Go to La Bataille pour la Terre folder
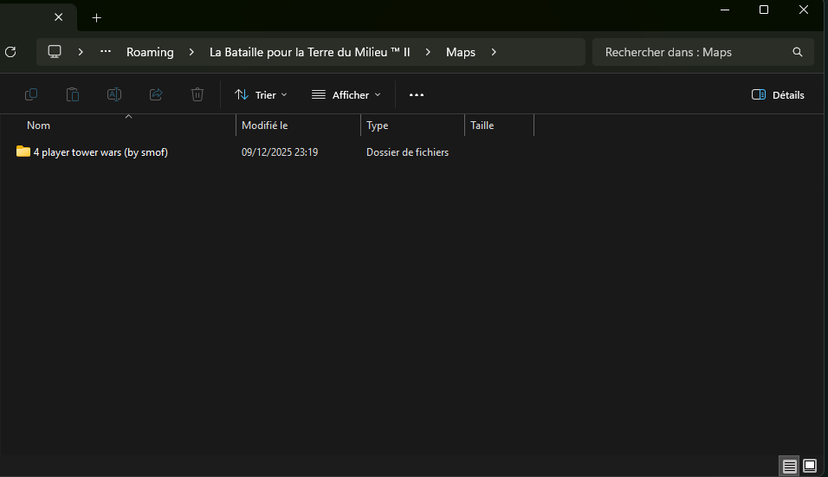The image size is (828, 477). pos(309,52)
